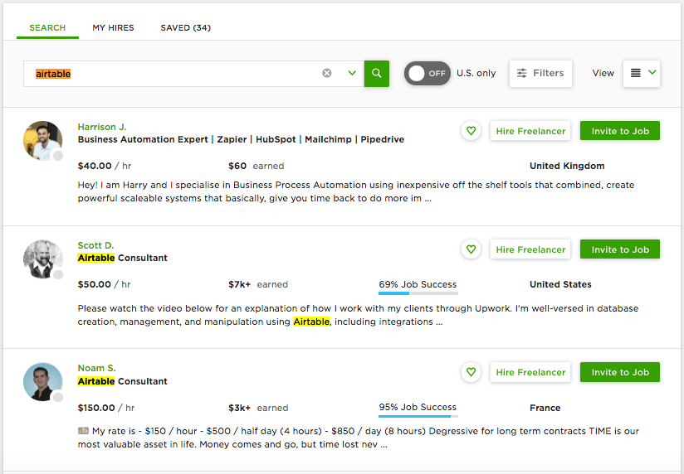Image resolution: width=684 pixels, height=474 pixels.
Task: Open the View mode dropdown chevron
Action: [652, 73]
